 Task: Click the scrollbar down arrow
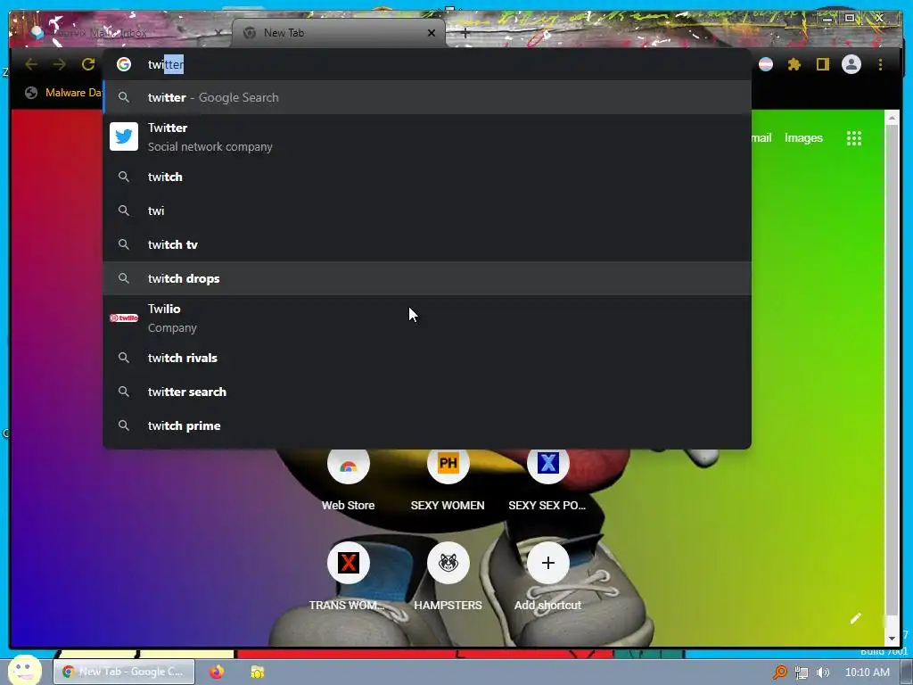click(x=892, y=639)
